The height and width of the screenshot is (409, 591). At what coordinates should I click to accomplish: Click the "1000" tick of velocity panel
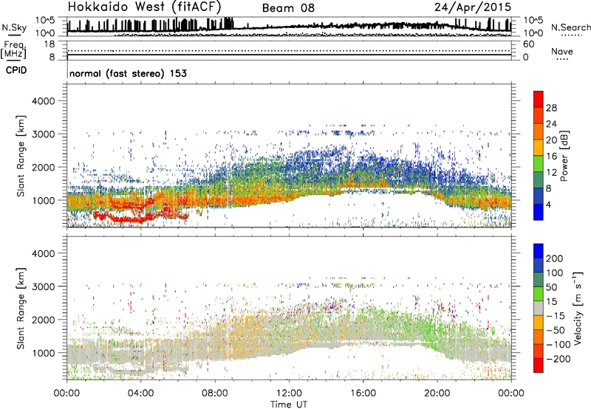pos(43,353)
